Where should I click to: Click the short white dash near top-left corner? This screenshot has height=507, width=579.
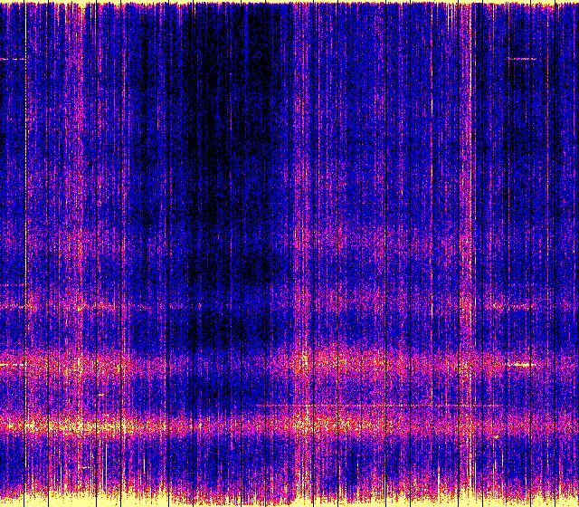(x=13, y=59)
